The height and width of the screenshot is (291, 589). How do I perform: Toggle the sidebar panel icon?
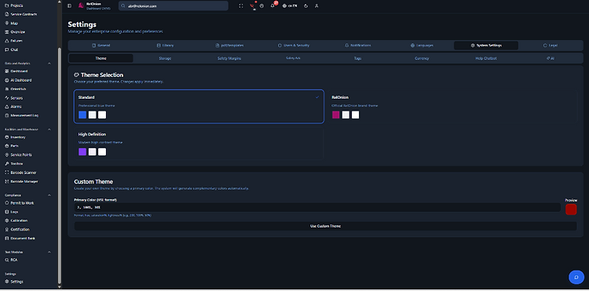click(69, 6)
